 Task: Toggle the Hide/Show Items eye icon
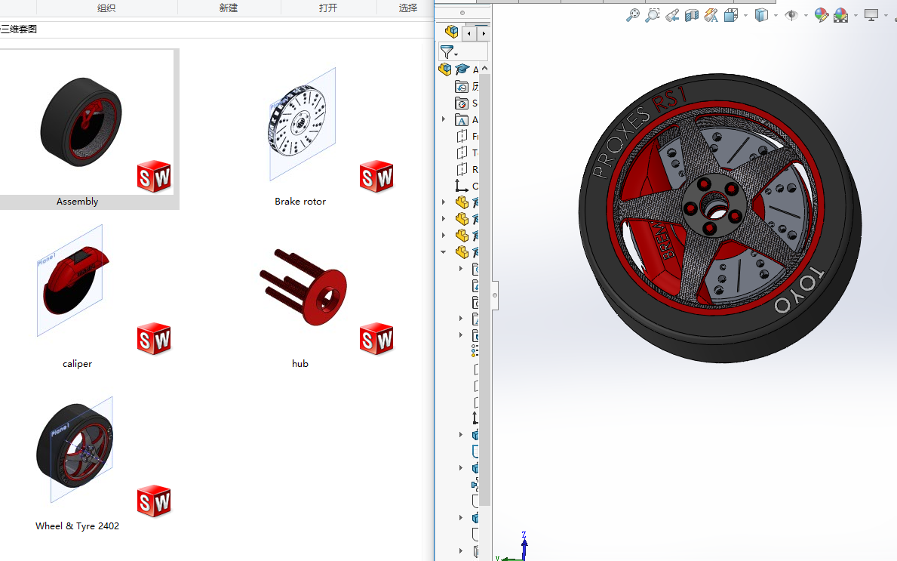click(x=791, y=15)
